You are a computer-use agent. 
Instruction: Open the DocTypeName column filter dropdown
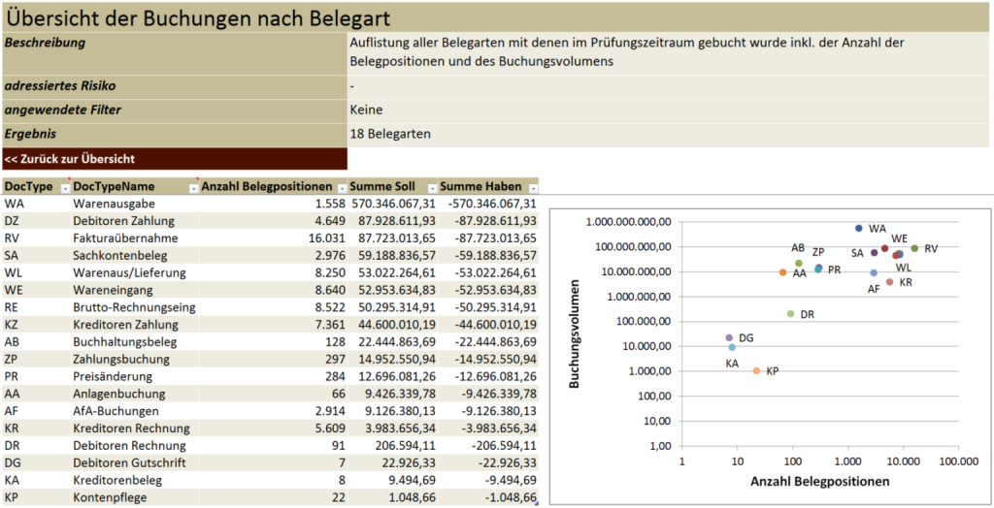click(193, 187)
